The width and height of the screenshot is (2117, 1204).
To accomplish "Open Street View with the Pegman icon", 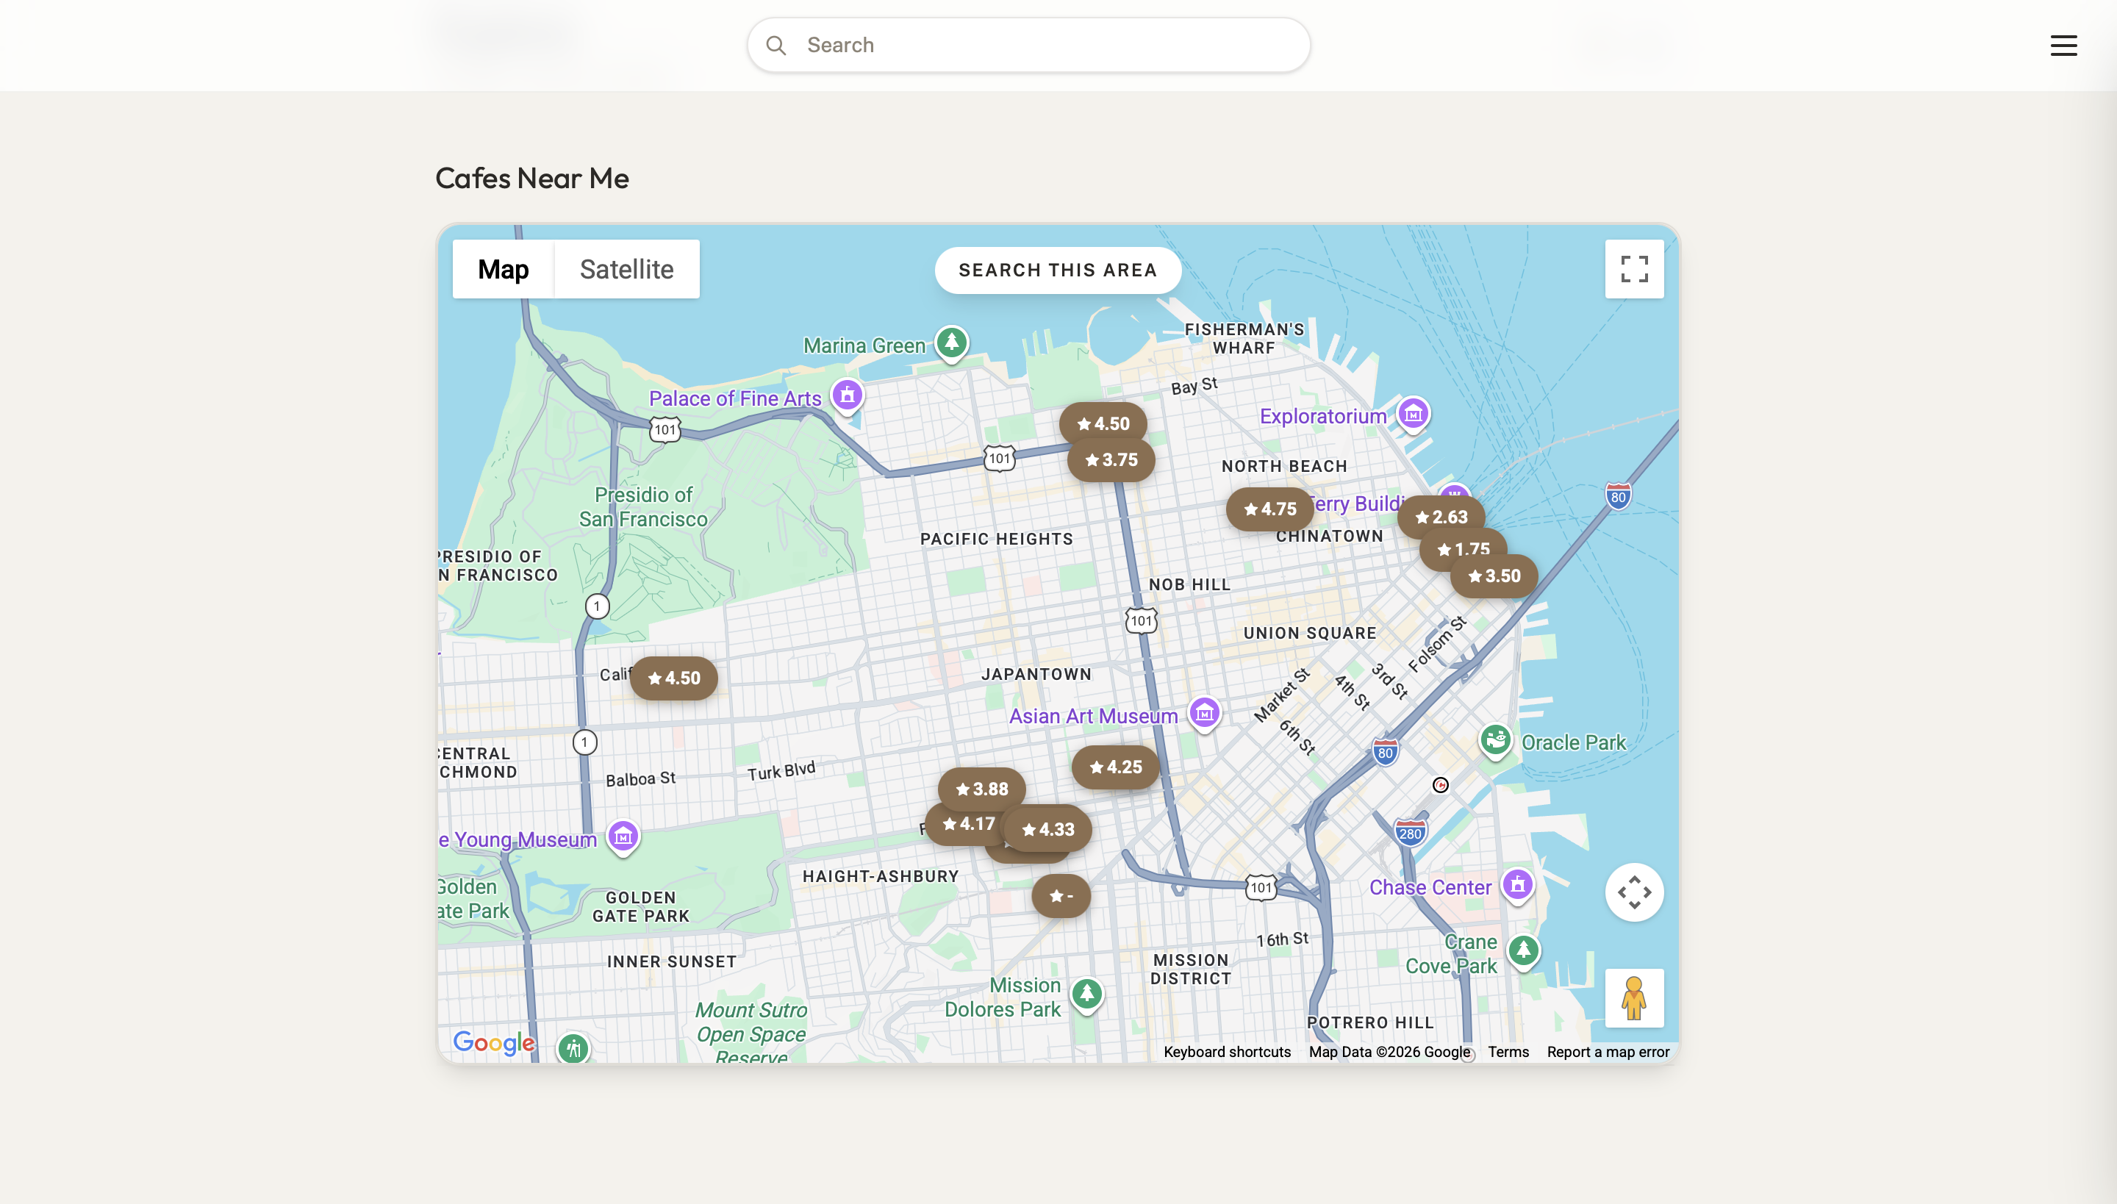I will [x=1634, y=998].
